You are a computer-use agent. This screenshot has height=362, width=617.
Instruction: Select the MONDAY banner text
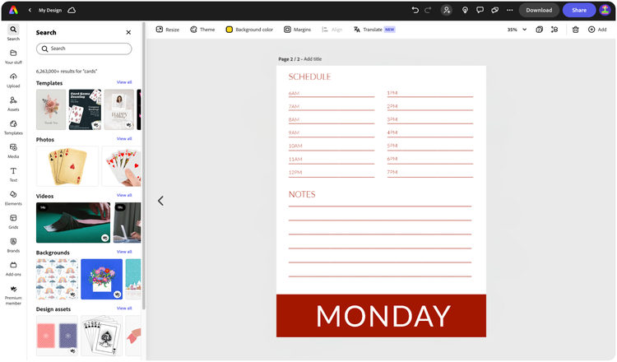pyautogui.click(x=383, y=316)
